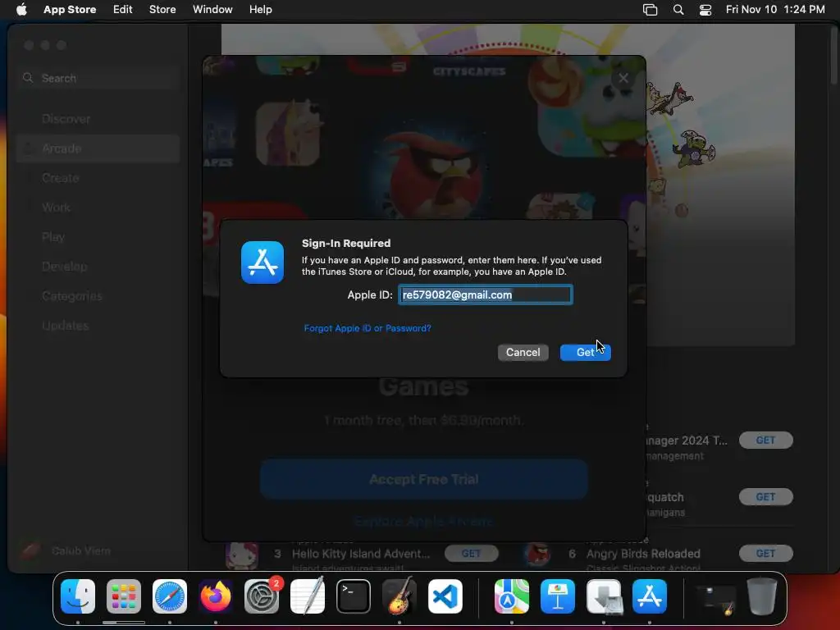Click GET for Angry Birds Reloaded
840x630 pixels.
[x=765, y=554]
